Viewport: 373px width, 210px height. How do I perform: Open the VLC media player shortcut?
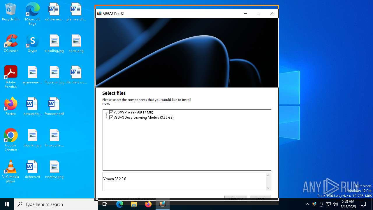11,171
